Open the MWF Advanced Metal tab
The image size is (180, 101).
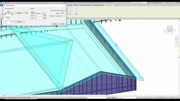85,5
